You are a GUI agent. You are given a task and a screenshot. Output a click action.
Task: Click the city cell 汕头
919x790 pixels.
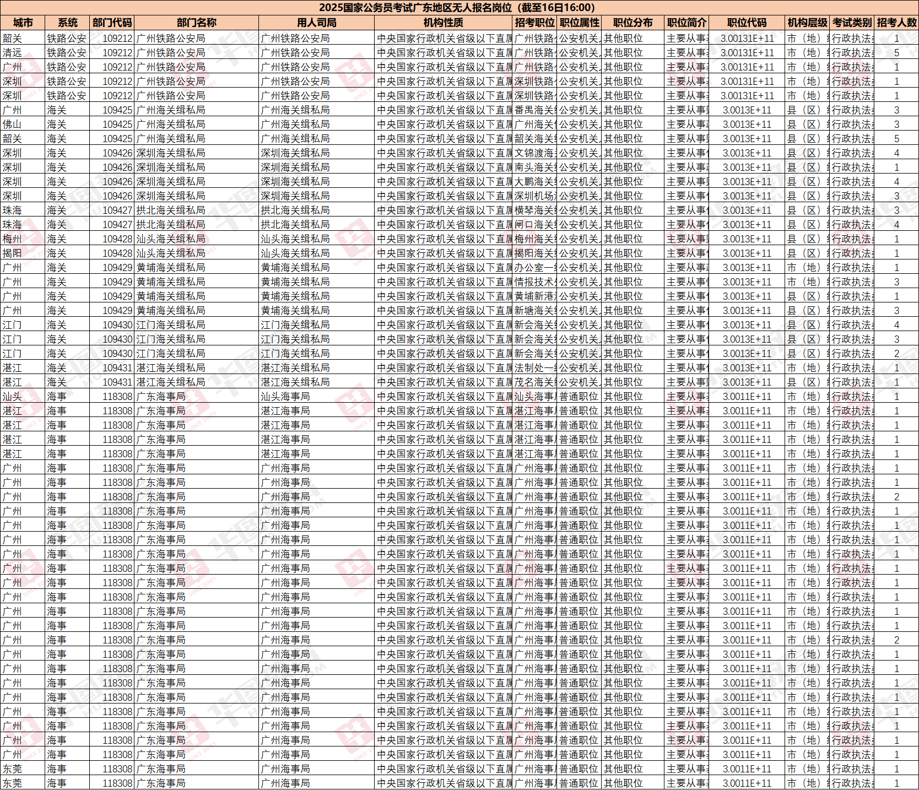point(23,397)
